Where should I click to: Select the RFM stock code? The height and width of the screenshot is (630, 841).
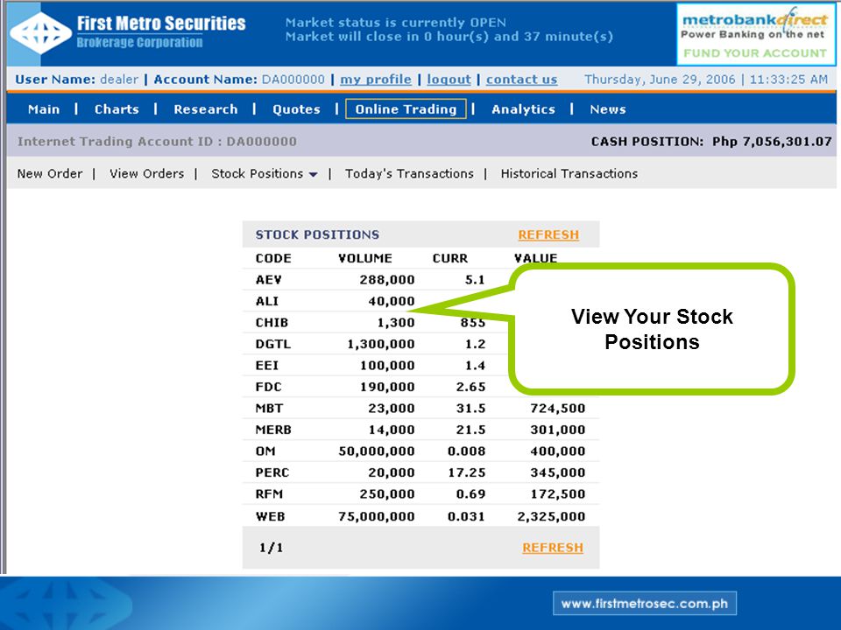[269, 493]
